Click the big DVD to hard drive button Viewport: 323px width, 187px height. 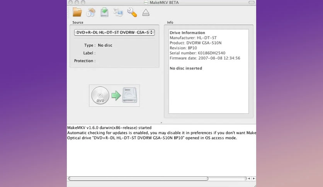[x=114, y=95]
